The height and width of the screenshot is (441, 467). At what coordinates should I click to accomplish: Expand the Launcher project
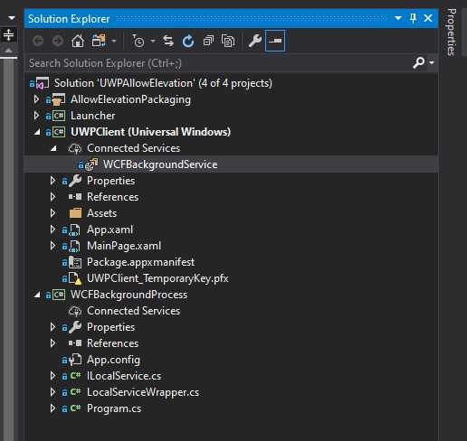point(36,116)
